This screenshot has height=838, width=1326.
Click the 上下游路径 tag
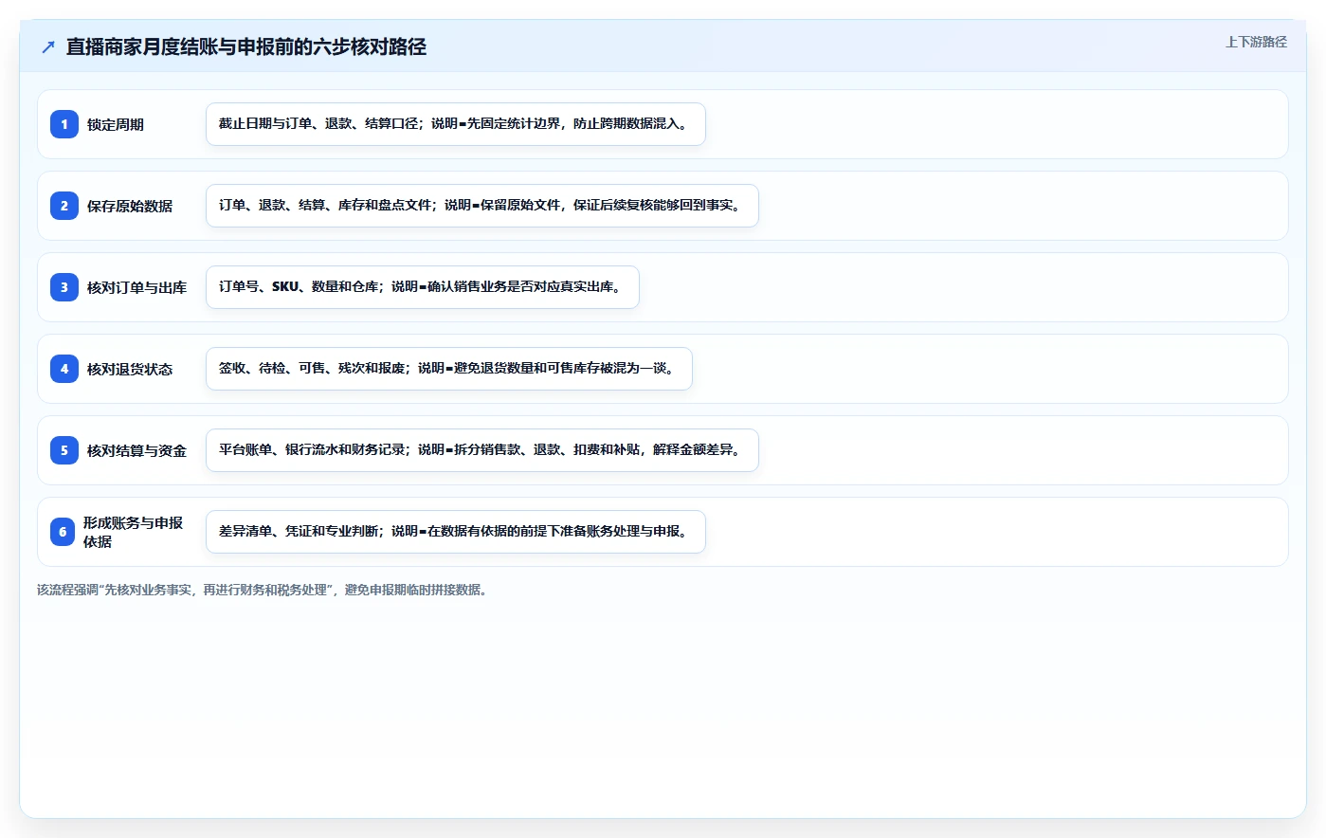coord(1256,42)
